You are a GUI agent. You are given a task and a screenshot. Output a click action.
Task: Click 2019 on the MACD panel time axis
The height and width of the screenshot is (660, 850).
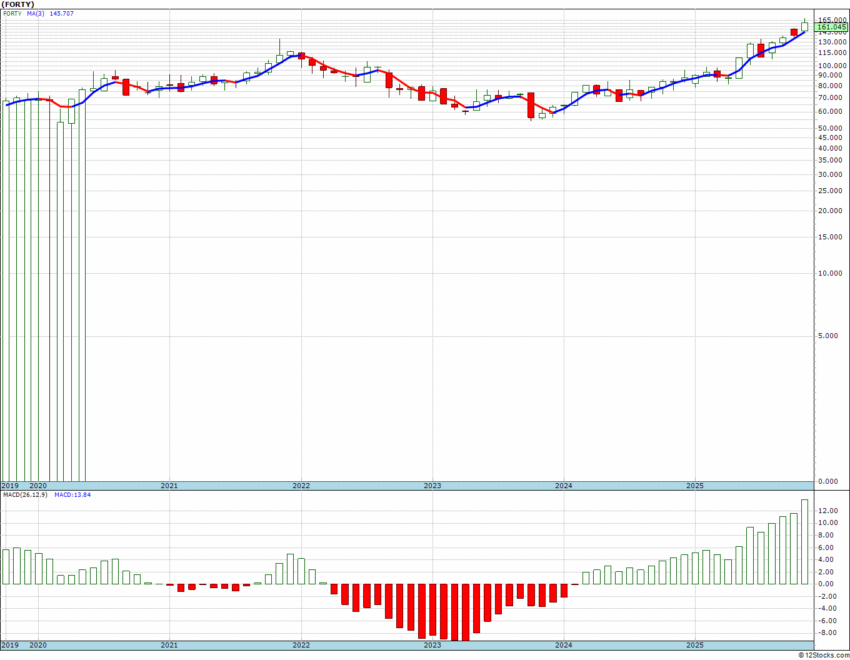point(9,645)
